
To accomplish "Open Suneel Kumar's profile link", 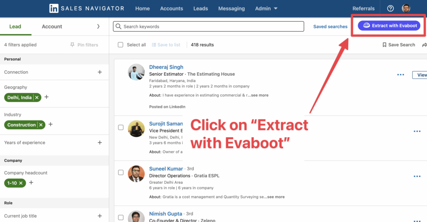I will (x=166, y=169).
